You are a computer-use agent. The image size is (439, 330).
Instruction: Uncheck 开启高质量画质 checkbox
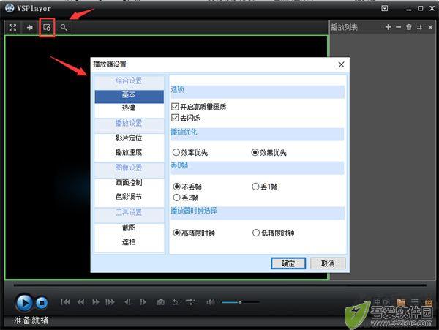[x=175, y=107]
